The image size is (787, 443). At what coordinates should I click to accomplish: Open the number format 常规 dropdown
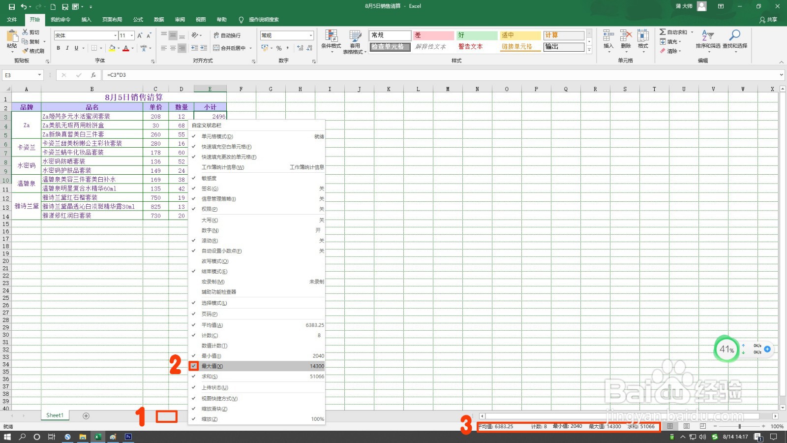coord(311,35)
